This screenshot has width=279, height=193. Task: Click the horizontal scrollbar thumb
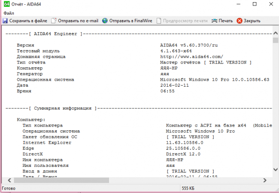coord(58,181)
